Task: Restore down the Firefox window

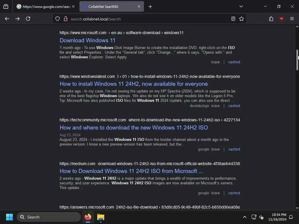Action: 279,6
